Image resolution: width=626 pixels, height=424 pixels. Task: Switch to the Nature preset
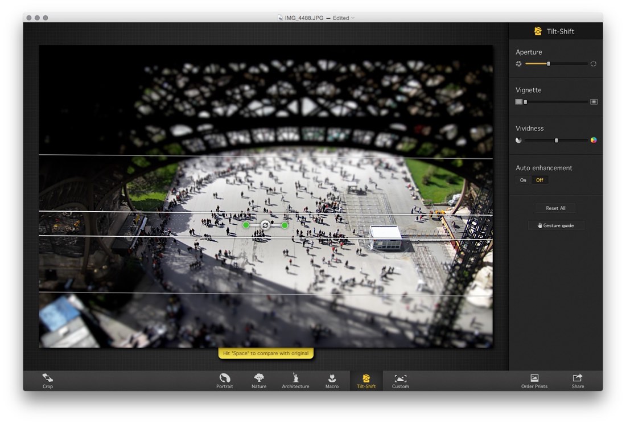259,381
